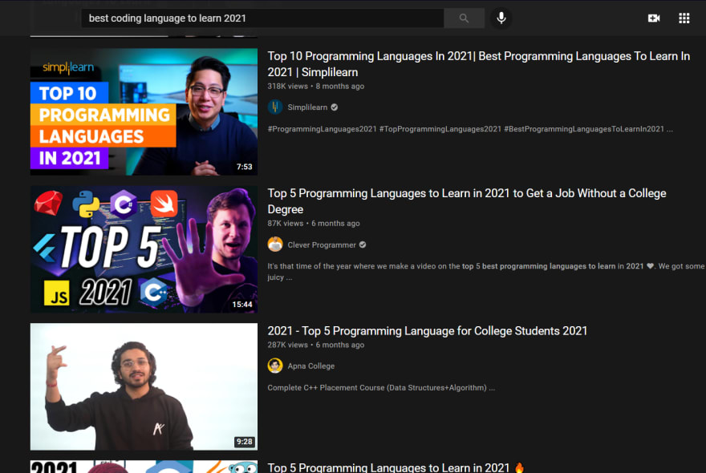Click the 15:44 duration badge
This screenshot has height=473, width=706.
pyautogui.click(x=242, y=305)
